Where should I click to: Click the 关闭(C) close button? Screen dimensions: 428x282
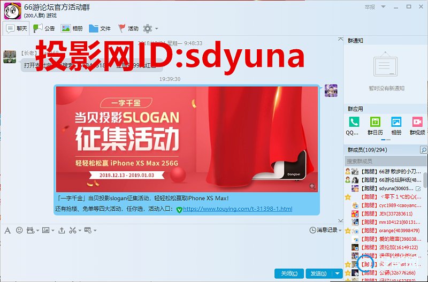coord(289,273)
